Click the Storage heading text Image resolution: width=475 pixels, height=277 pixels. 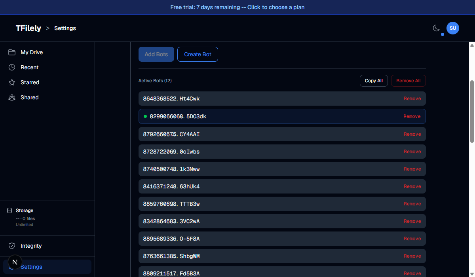[25, 211]
